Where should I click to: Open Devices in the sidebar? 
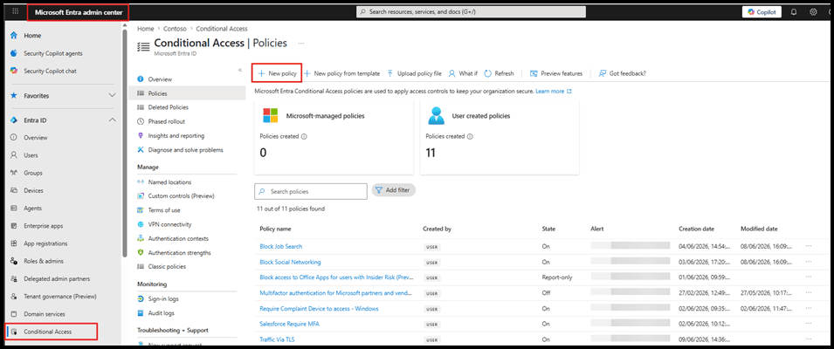(x=33, y=191)
